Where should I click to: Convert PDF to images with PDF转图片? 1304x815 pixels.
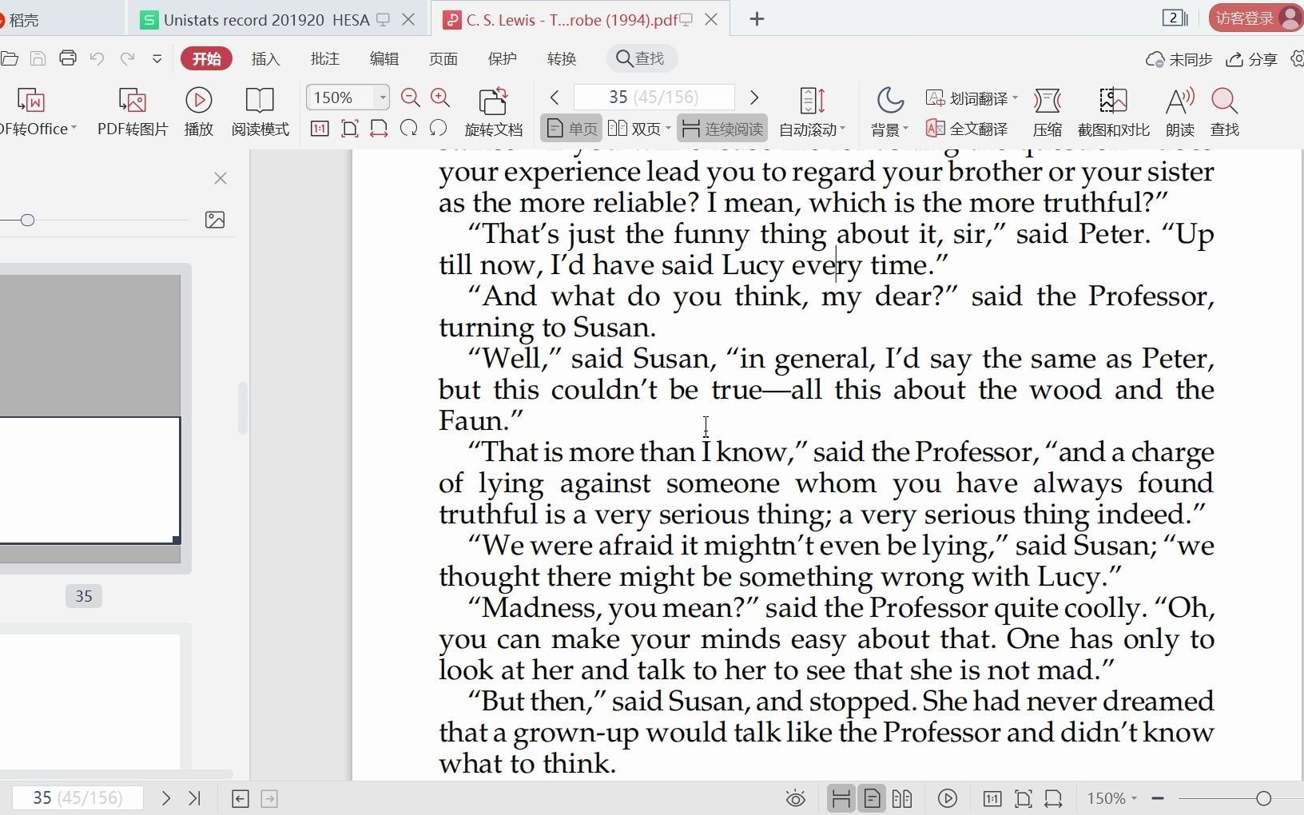pyautogui.click(x=133, y=112)
